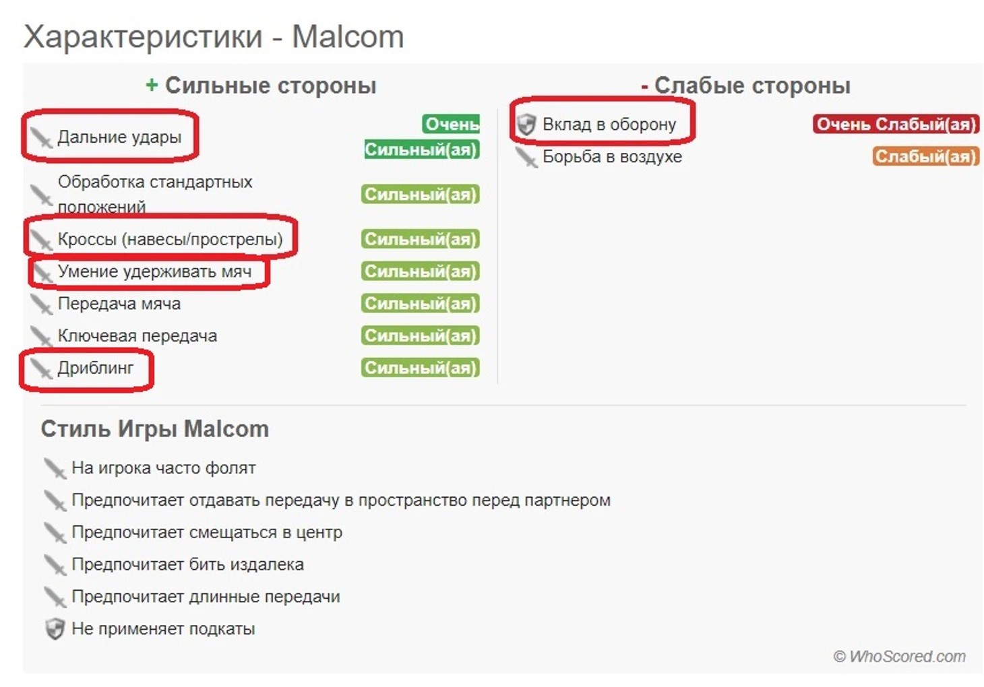Click the sword icon beside Дальние удары
The image size is (984, 687).
[x=41, y=137]
